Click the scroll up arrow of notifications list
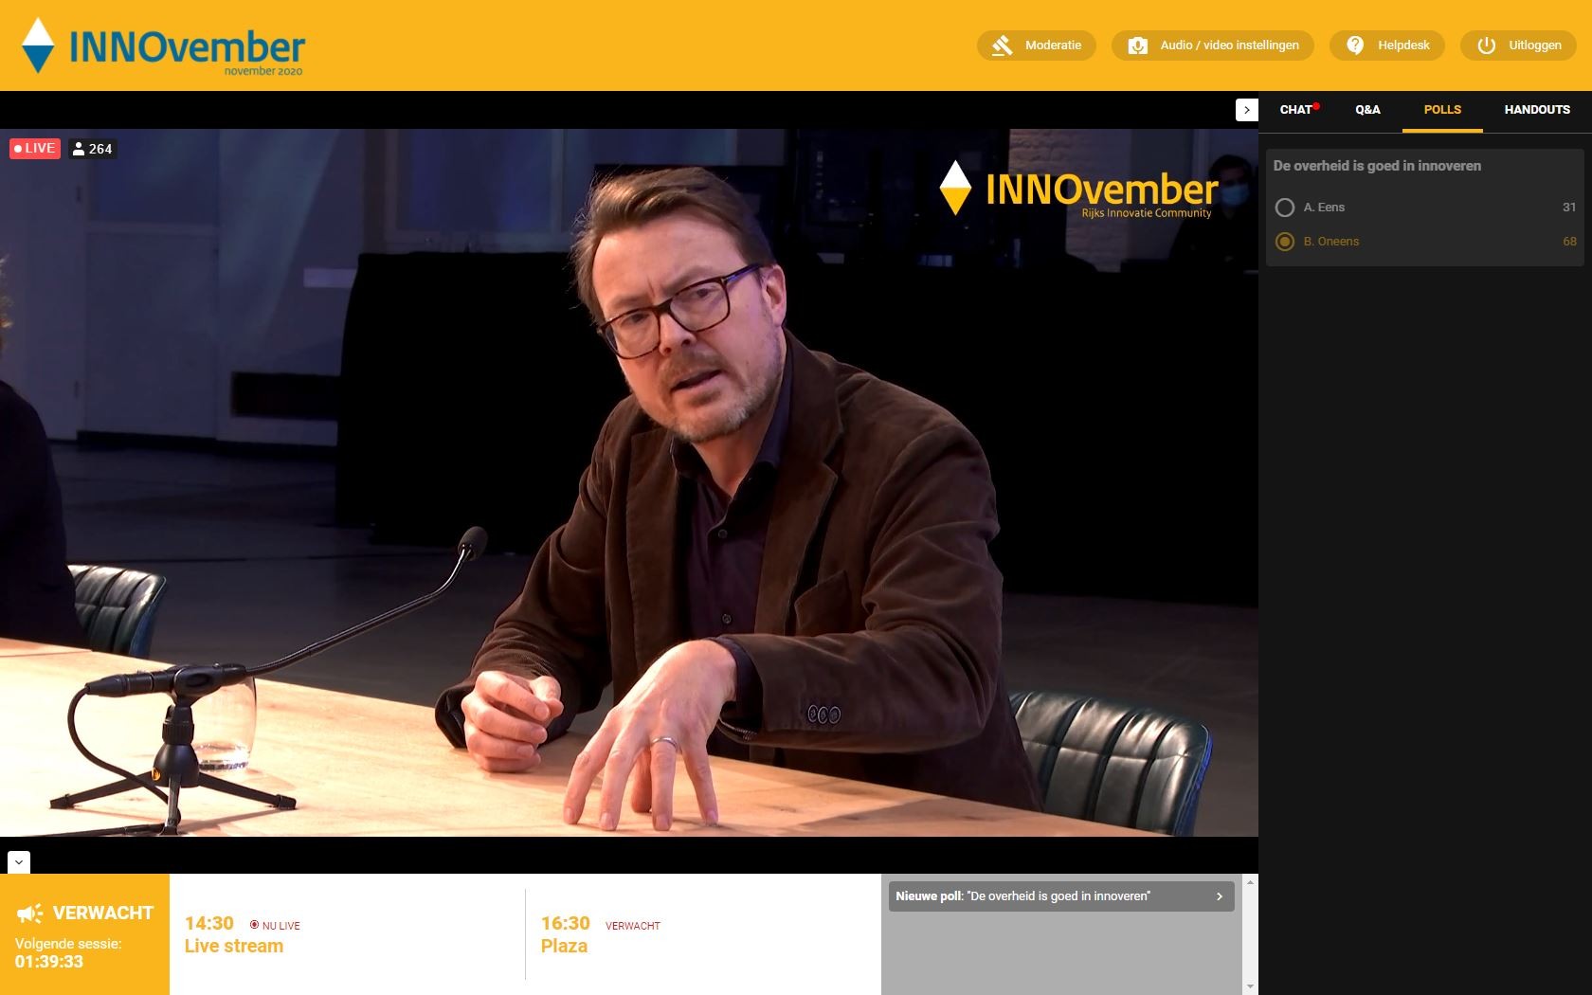Screen dimensions: 1592x995 [x=1250, y=882]
